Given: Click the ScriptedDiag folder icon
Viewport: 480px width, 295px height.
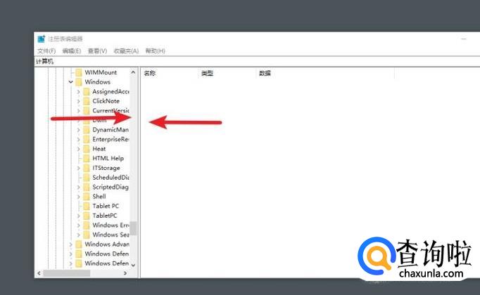Looking at the screenshot, I should click(87, 187).
